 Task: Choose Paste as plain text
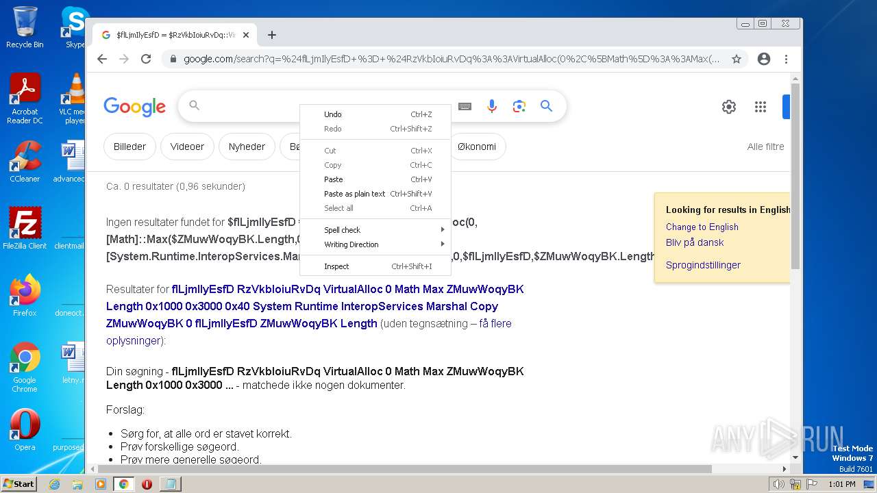click(x=375, y=194)
